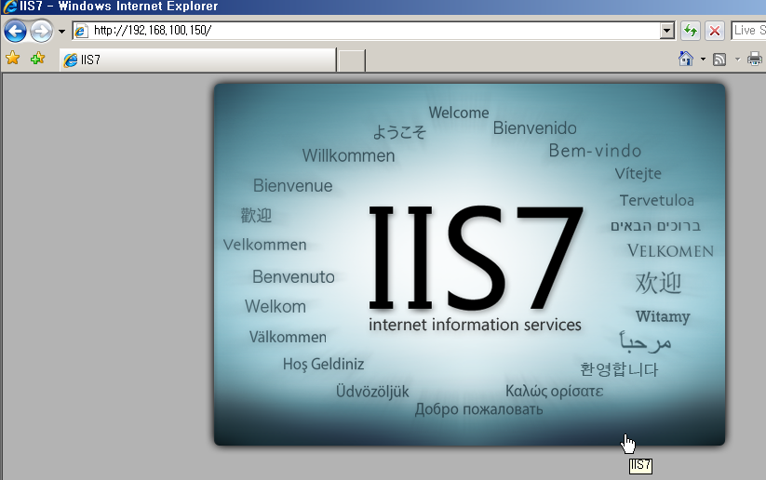Click the IIS7 welcome image link

(x=469, y=264)
